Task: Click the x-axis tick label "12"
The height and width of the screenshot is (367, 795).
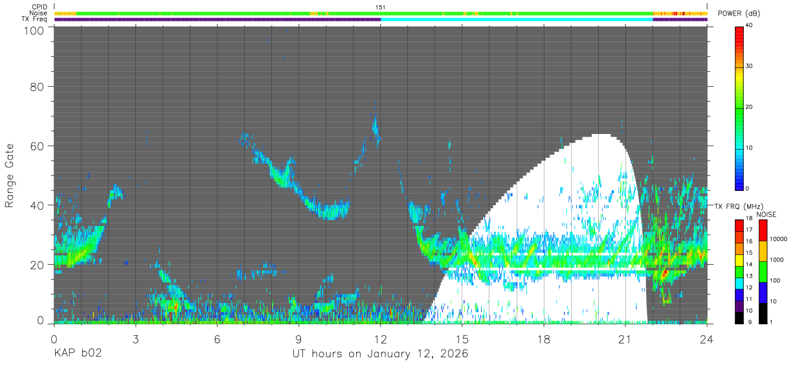Action: [x=380, y=339]
